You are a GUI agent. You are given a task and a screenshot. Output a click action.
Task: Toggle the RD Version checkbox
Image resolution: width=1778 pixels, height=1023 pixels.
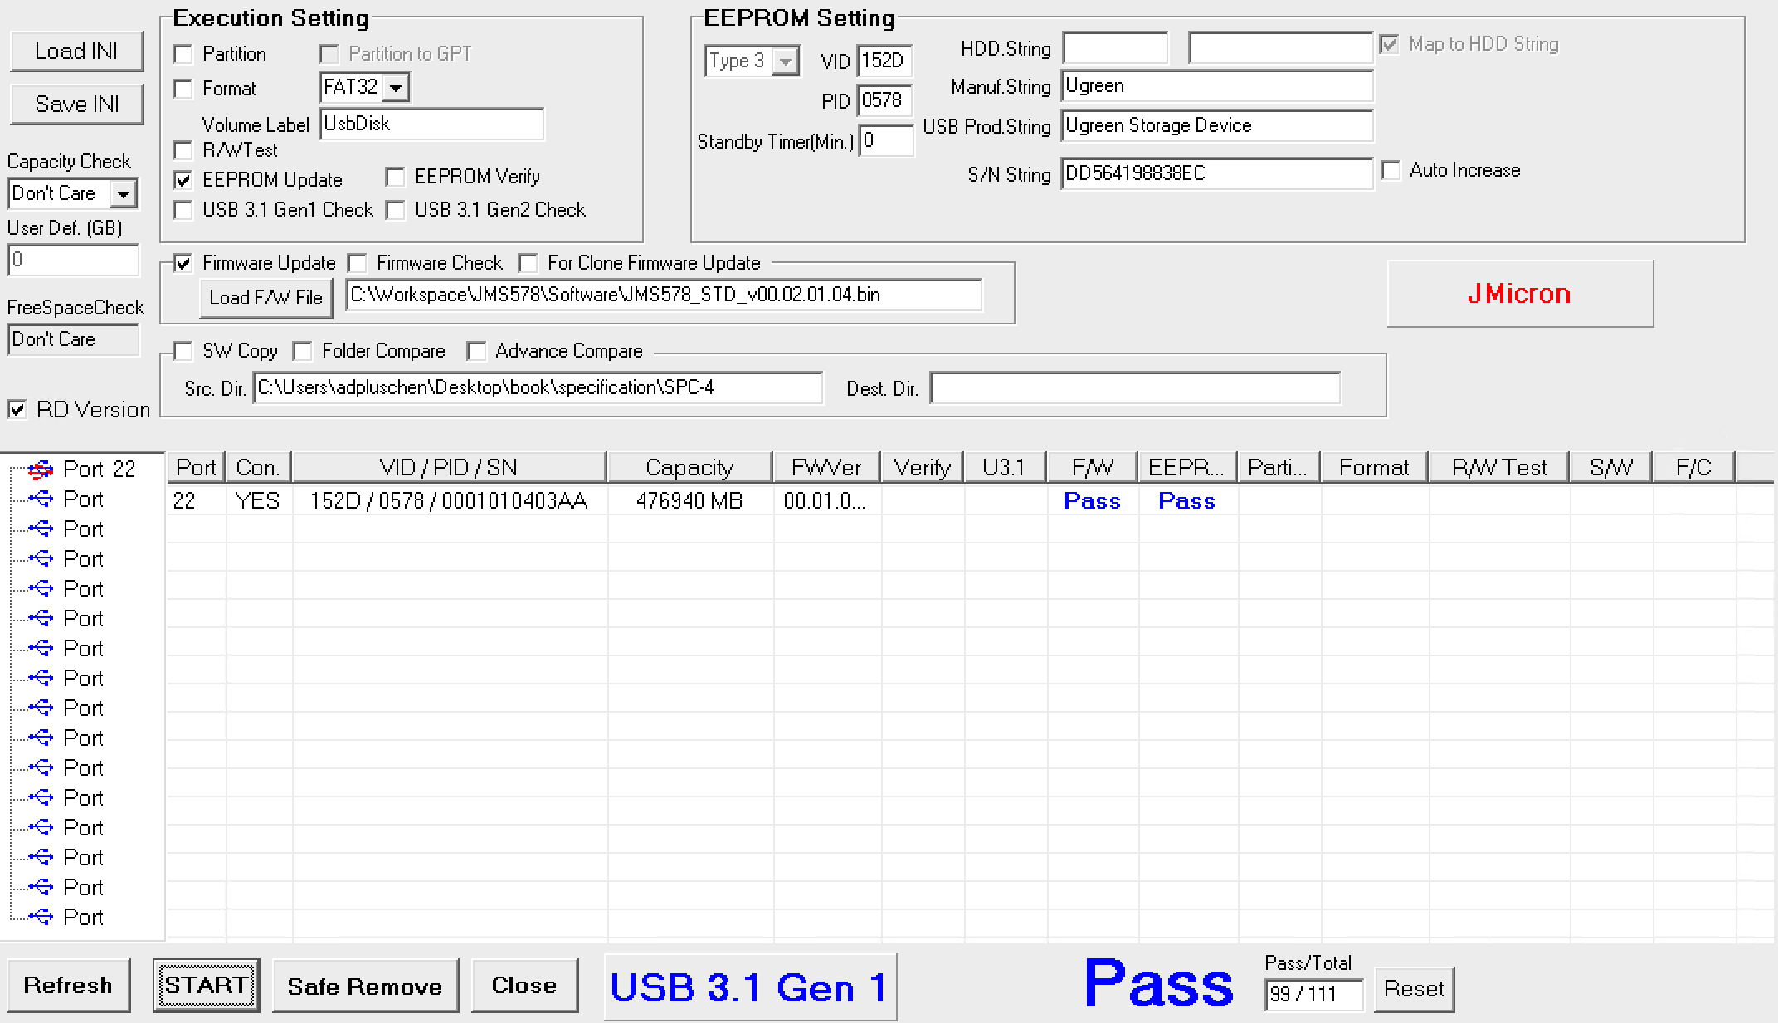tap(17, 410)
